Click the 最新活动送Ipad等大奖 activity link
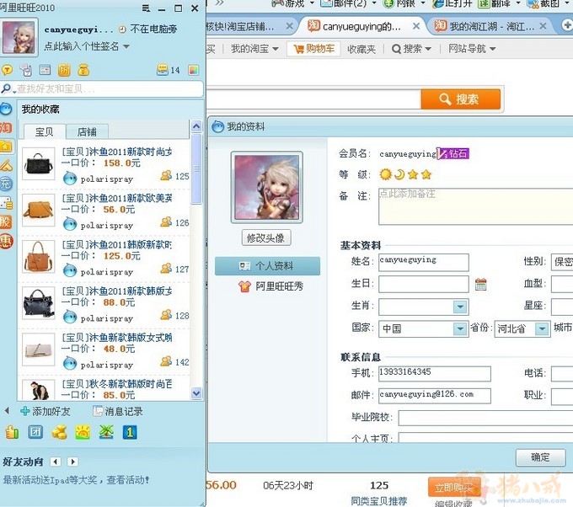 point(76,480)
